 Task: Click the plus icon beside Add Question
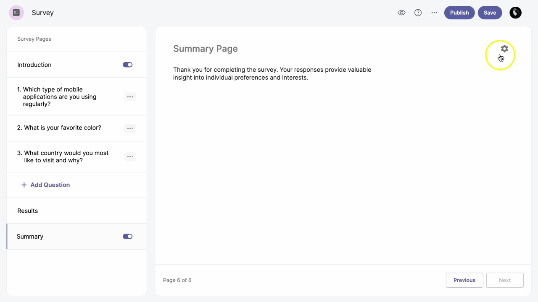tap(24, 185)
